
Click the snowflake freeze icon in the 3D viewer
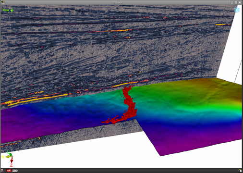[x=237, y=10]
